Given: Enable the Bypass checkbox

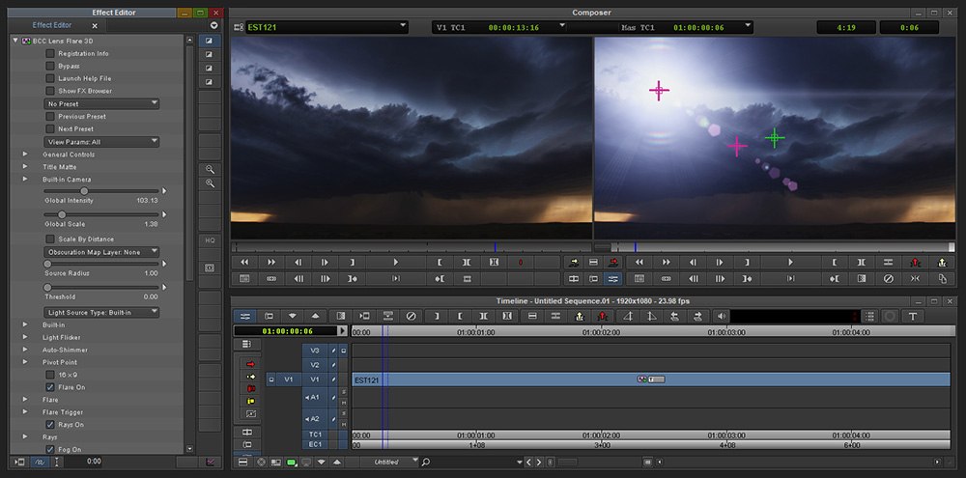Looking at the screenshot, I should tap(50, 66).
